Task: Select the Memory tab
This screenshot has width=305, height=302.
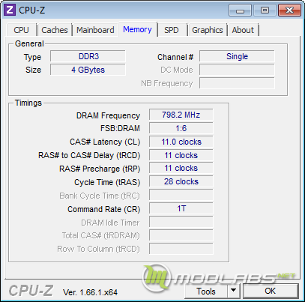Action: tap(137, 29)
